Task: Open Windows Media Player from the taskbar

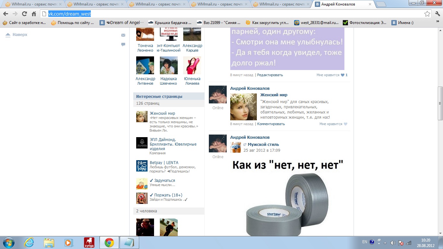Action: [x=69, y=243]
